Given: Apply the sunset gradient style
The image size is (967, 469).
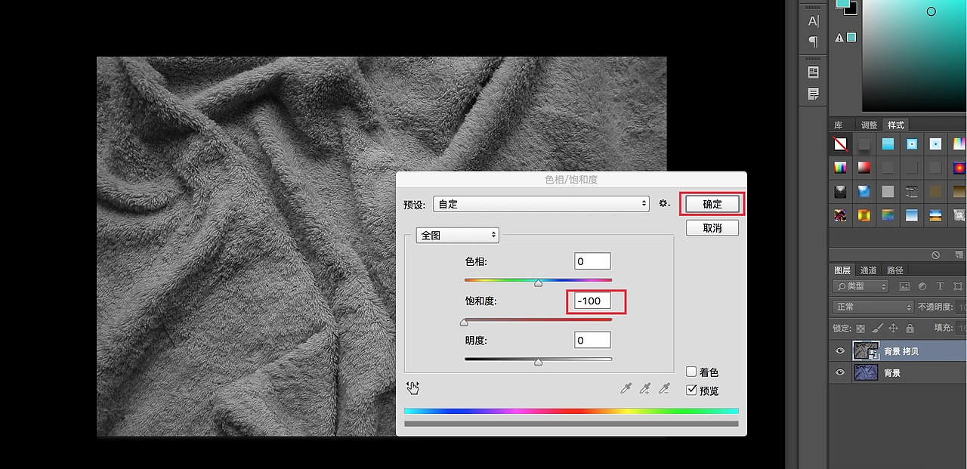Looking at the screenshot, I should pos(935,215).
